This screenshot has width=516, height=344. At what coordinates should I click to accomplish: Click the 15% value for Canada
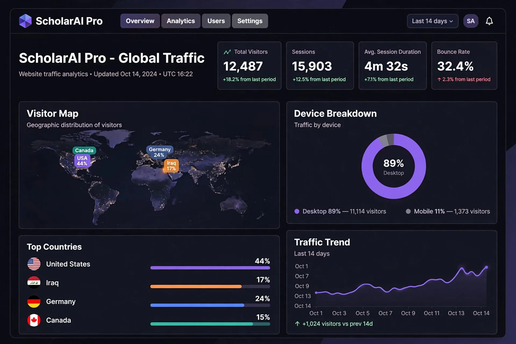point(263,317)
